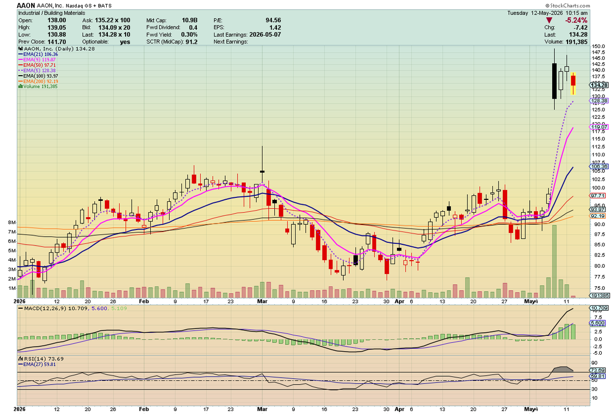Click the 'May4' label on price chart axis
This screenshot has height=414, width=613.
click(531, 302)
